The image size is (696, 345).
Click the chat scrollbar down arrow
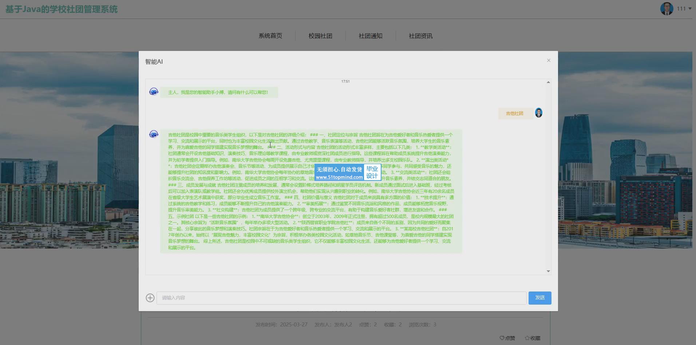[x=548, y=271]
